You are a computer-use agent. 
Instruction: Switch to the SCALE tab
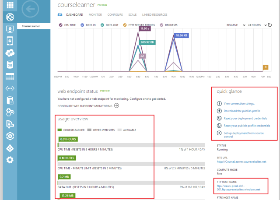[x=132, y=14]
